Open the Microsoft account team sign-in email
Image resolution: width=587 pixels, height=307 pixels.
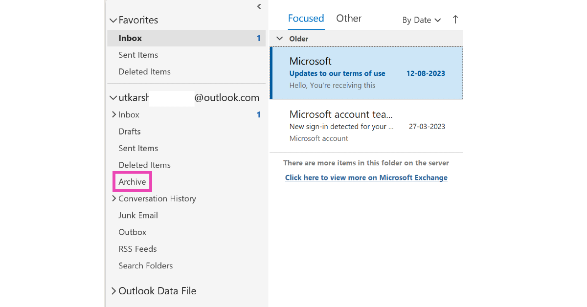click(x=366, y=126)
